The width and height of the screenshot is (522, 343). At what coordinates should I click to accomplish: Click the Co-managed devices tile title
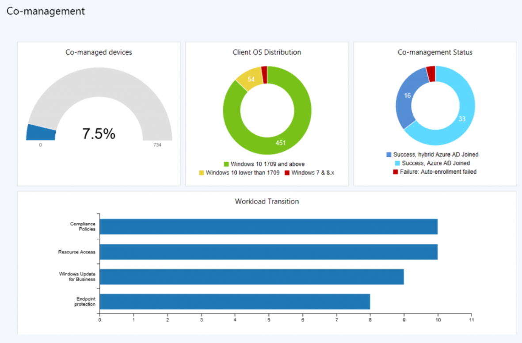(99, 52)
